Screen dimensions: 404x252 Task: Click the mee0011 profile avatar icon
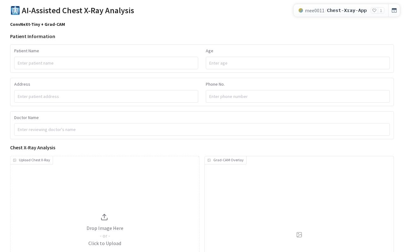pyautogui.click(x=301, y=10)
